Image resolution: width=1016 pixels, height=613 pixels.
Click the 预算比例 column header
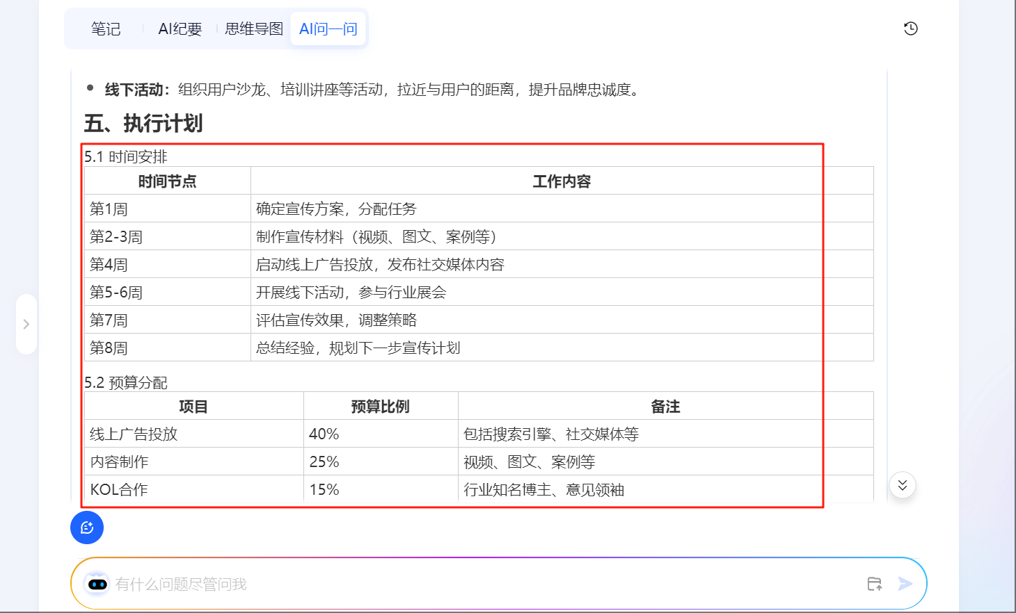click(380, 407)
